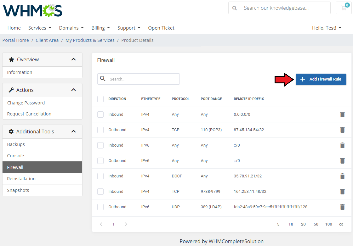The width and height of the screenshot is (353, 246).
Task: Collapse the Additional Tools panel
Action: (x=73, y=131)
